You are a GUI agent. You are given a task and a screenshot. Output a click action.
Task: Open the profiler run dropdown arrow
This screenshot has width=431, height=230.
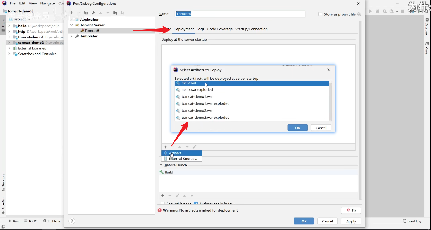click(x=397, y=12)
